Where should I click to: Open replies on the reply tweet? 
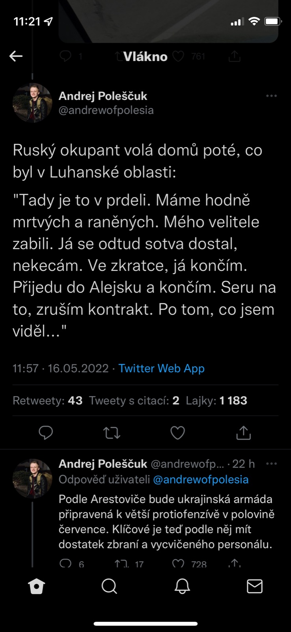point(65,563)
